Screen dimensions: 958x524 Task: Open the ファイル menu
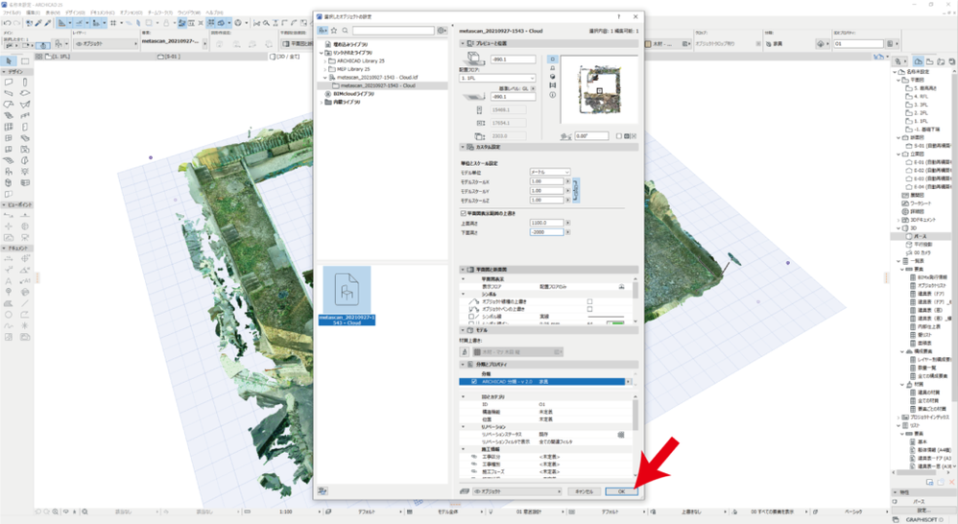(12, 12)
